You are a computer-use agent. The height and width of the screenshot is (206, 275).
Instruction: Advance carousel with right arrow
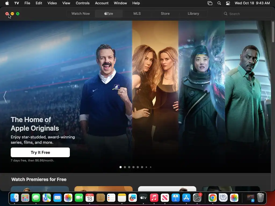(x=266, y=97)
